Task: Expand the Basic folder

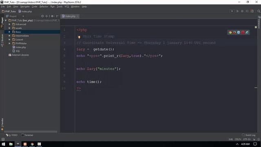Action: click(x=9, y=32)
